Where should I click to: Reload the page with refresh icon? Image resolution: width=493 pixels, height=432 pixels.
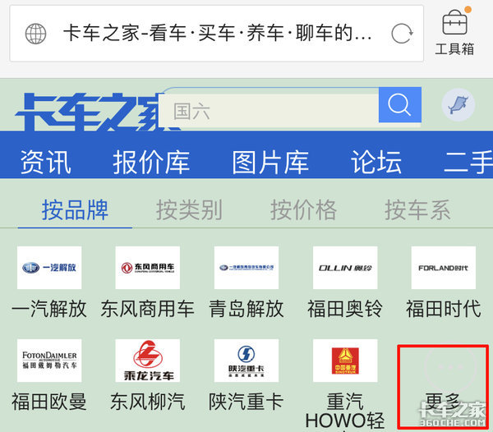click(401, 34)
